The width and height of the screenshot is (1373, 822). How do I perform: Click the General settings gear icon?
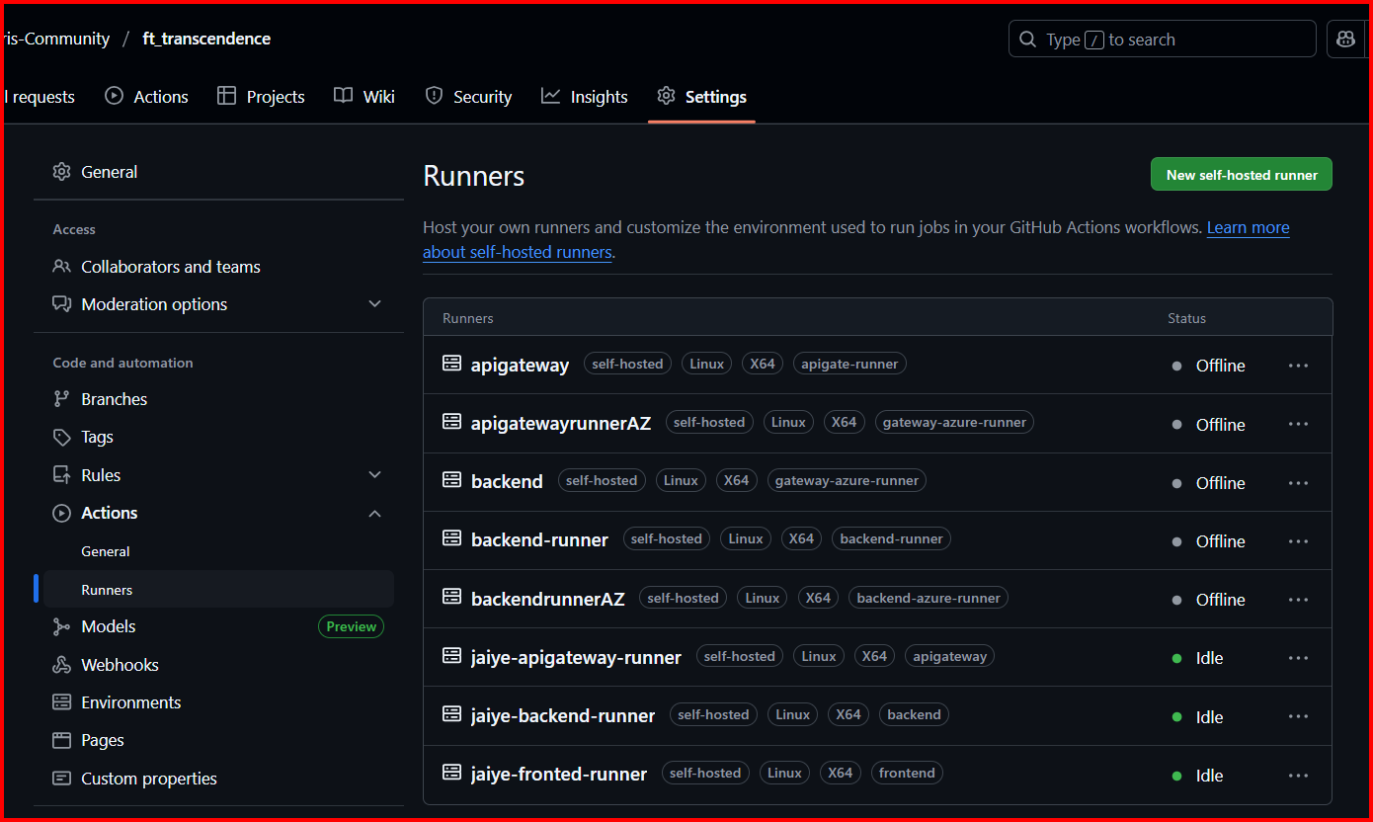[61, 171]
